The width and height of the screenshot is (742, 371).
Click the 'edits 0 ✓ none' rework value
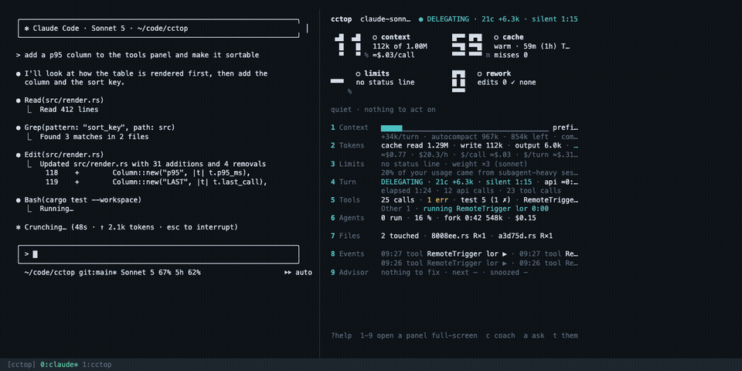[506, 83]
